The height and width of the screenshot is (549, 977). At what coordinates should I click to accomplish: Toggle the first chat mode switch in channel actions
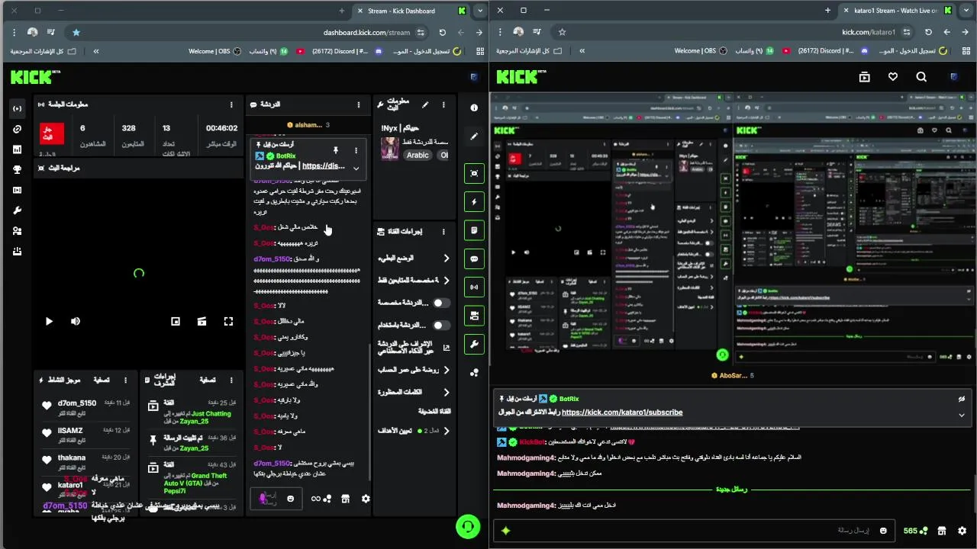[440, 303]
